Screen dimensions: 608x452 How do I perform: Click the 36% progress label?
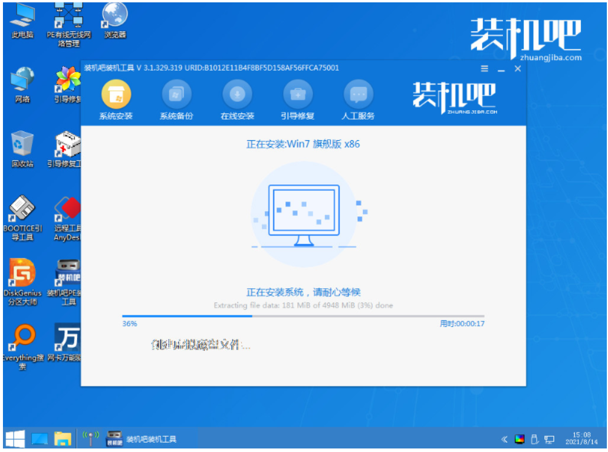pos(130,324)
